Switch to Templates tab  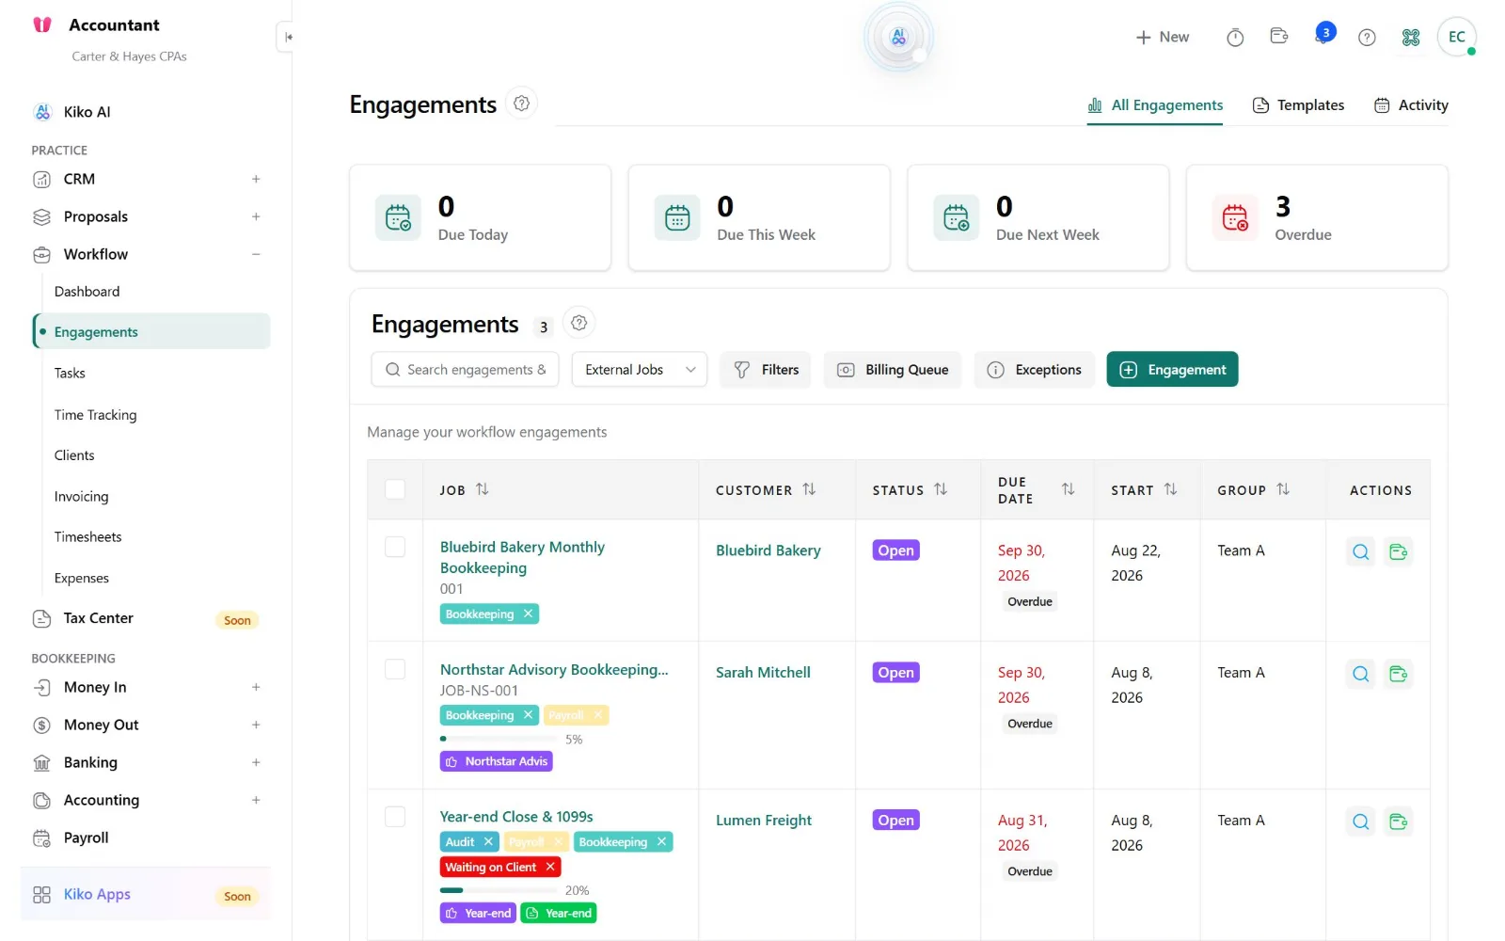pyautogui.click(x=1298, y=105)
